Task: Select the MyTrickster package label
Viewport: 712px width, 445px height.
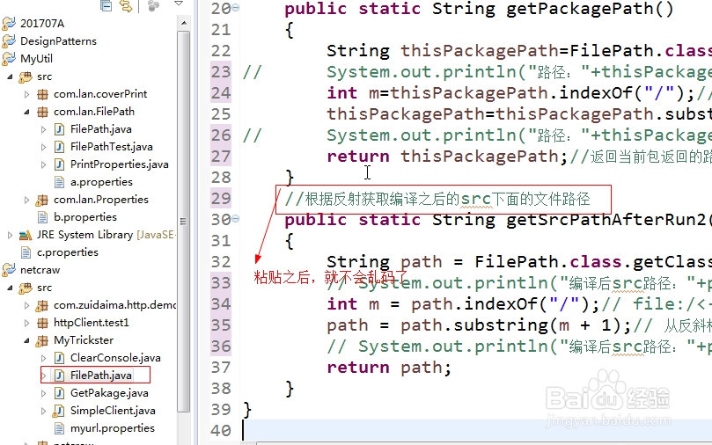Action: tap(84, 340)
